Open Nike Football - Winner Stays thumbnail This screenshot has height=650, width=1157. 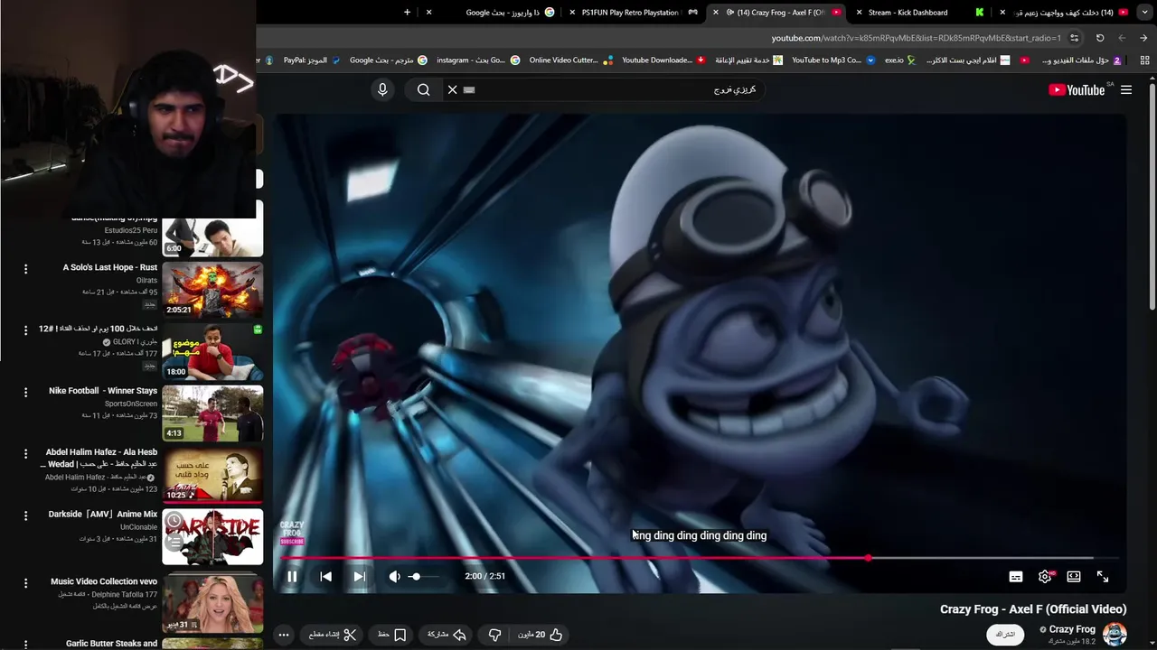pos(212,413)
